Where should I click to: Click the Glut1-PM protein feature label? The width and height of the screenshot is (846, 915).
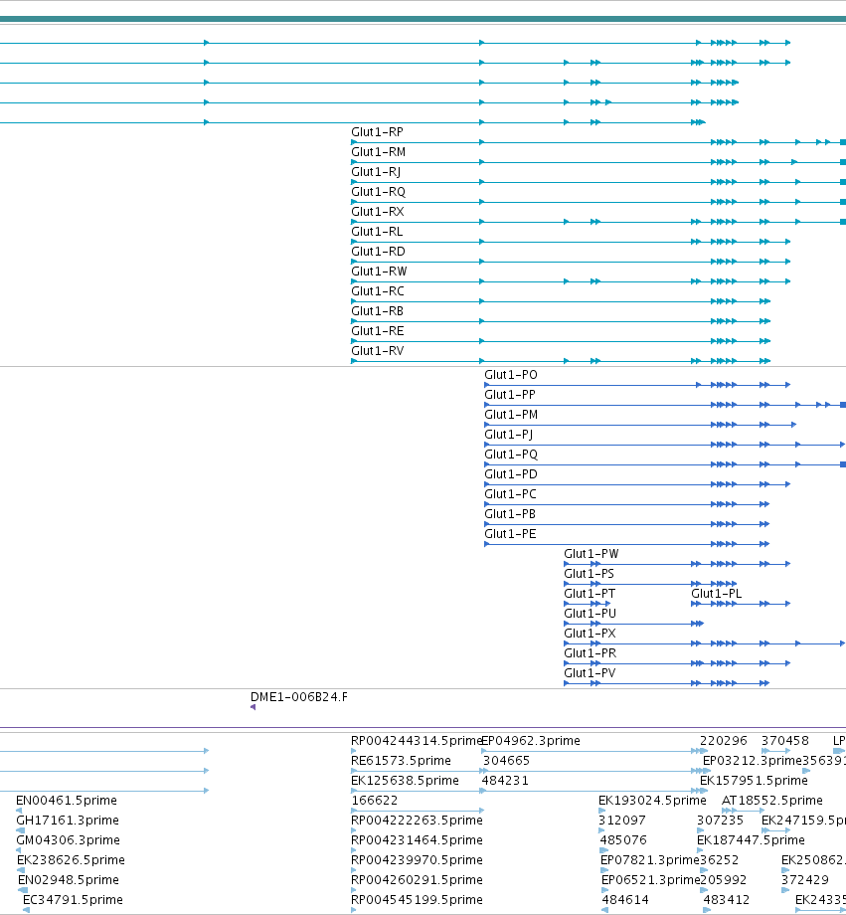(x=511, y=415)
